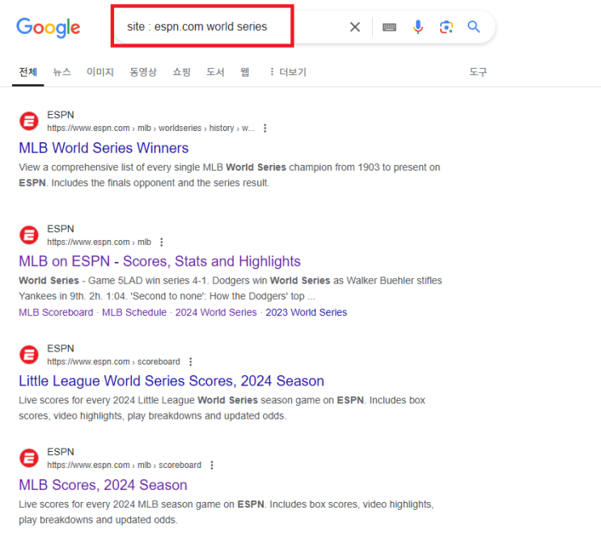Click the snippet 'Live scores for every 2024 Little League'

coord(222,408)
